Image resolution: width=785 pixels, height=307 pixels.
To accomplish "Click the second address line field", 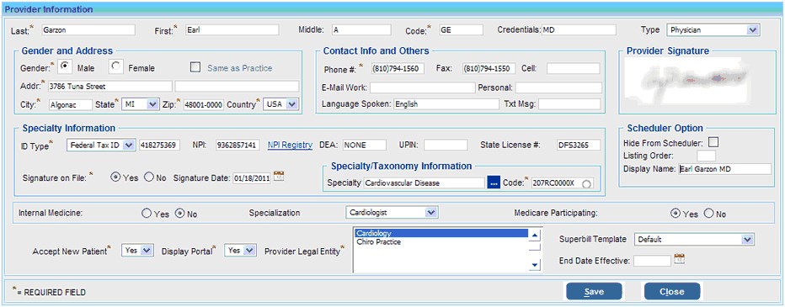I will tap(237, 86).
